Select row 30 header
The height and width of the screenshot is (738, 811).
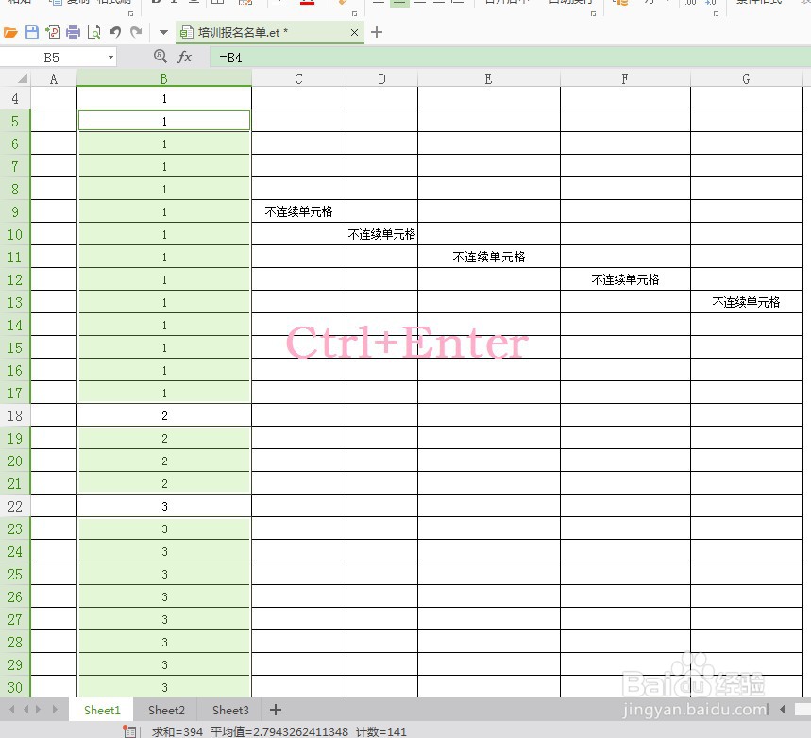15,687
